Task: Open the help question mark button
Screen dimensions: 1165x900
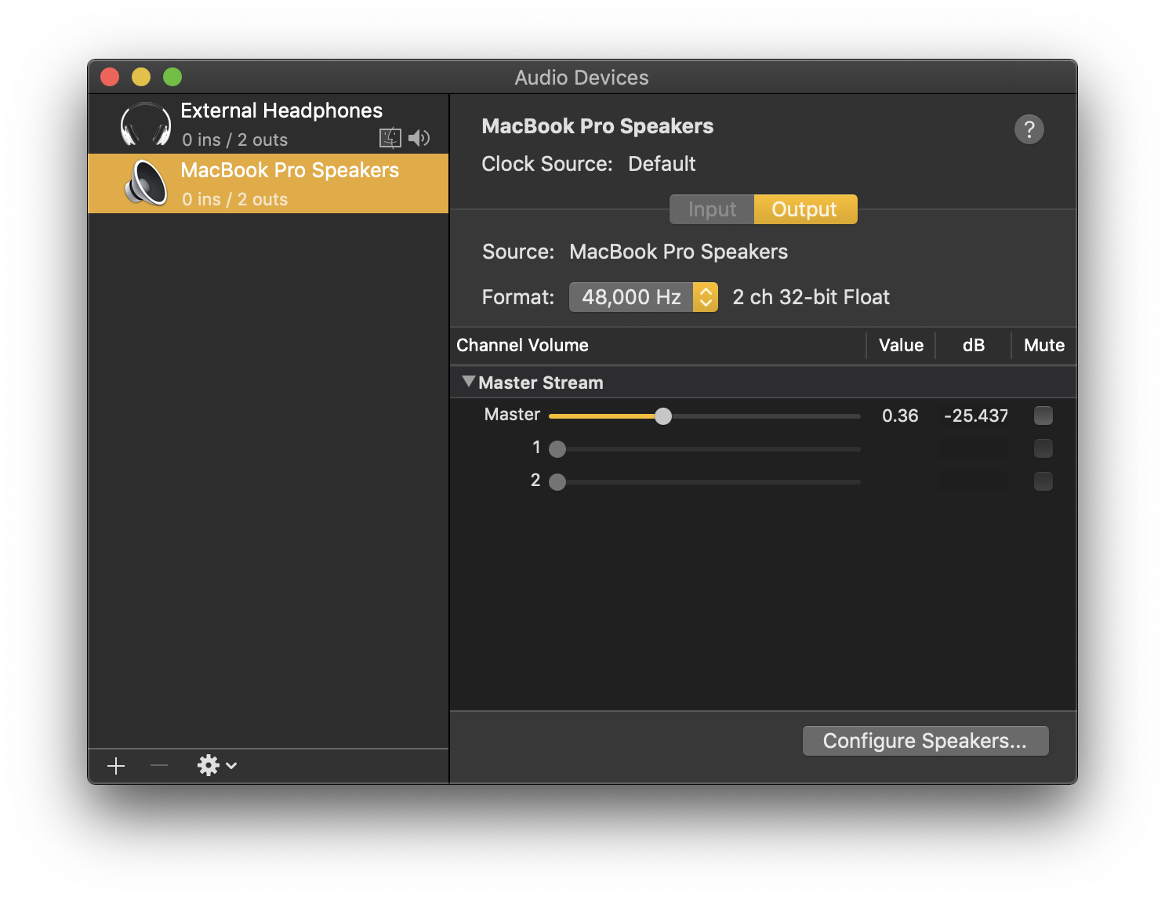Action: [x=1029, y=129]
